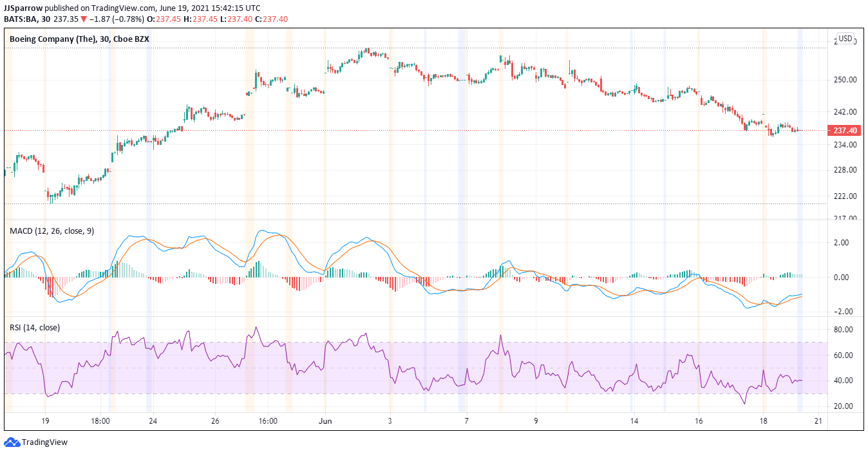The width and height of the screenshot is (868, 454).
Task: Click the MACD axis −2.00 label
Action: point(843,312)
